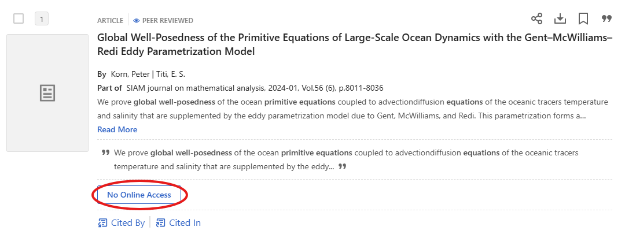Click the opening quote mark in snippet

(105, 153)
